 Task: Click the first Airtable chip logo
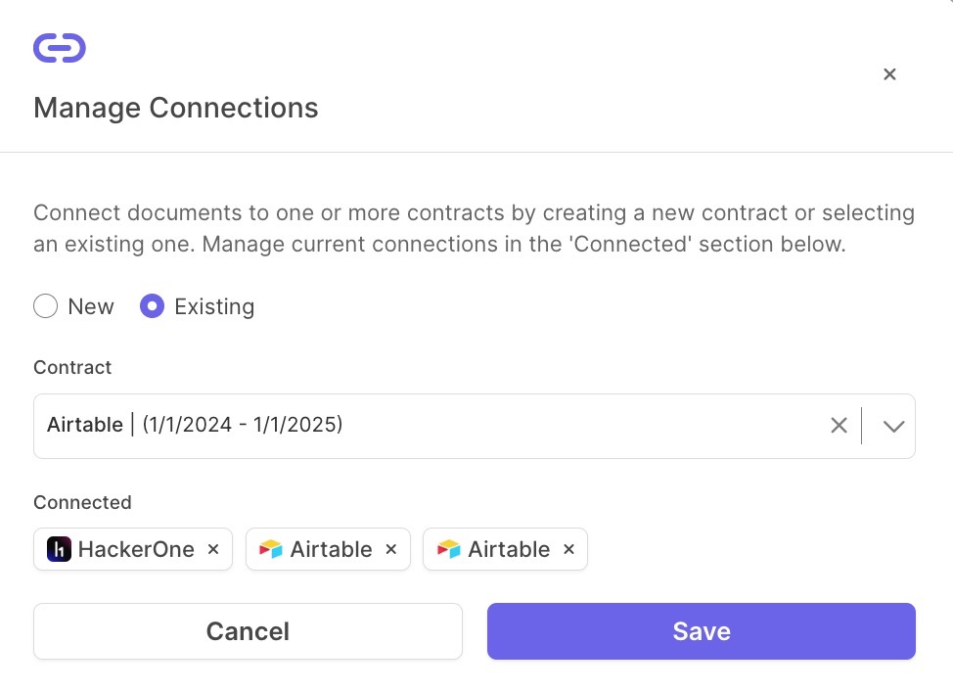pos(270,549)
